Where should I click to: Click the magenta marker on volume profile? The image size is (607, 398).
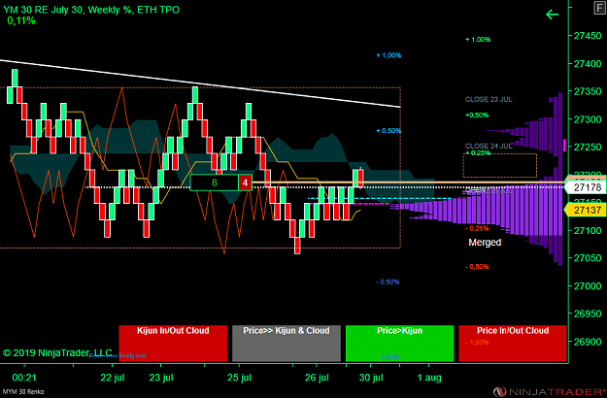(x=565, y=145)
